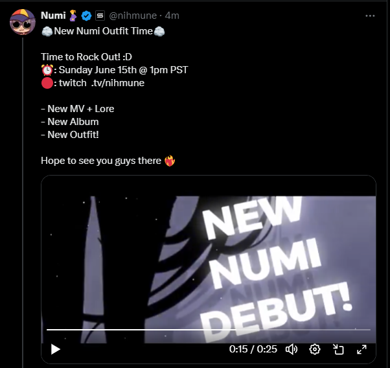Click the emoji beside Numi's name
Image resolution: width=390 pixels, height=368 pixels.
click(x=73, y=16)
